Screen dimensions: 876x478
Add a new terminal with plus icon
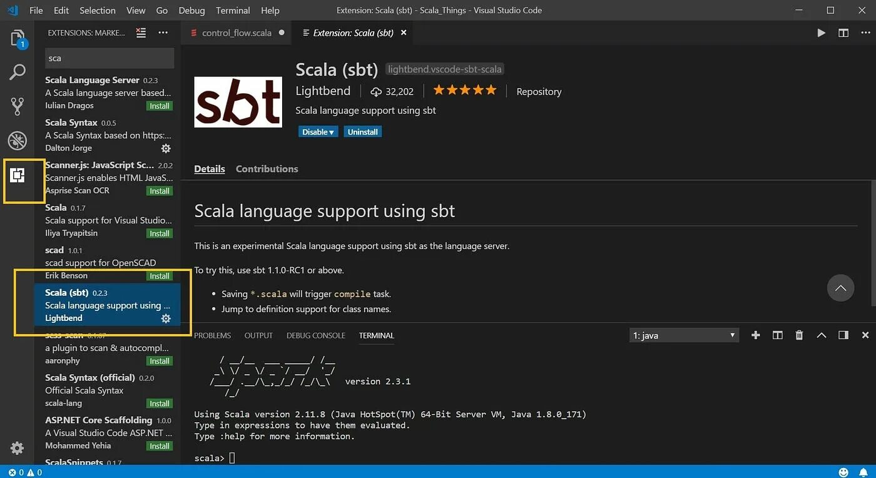756,335
